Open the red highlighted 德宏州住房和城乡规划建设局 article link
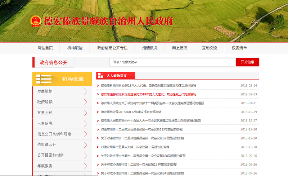 point(148,94)
